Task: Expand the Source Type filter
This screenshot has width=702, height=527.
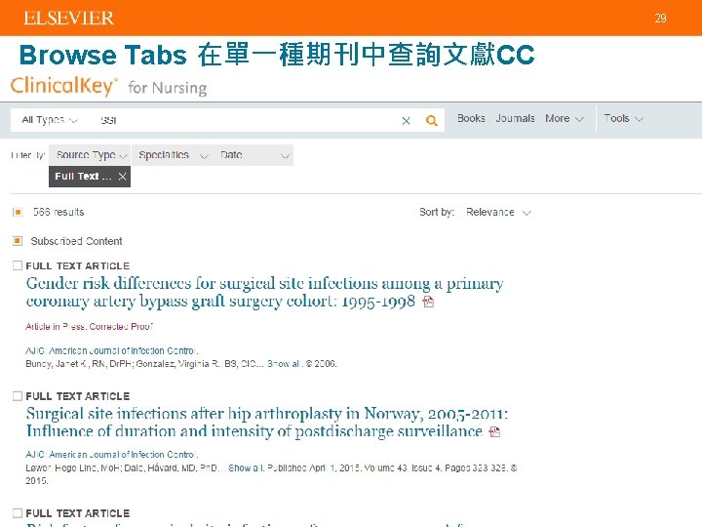Action: [x=90, y=155]
